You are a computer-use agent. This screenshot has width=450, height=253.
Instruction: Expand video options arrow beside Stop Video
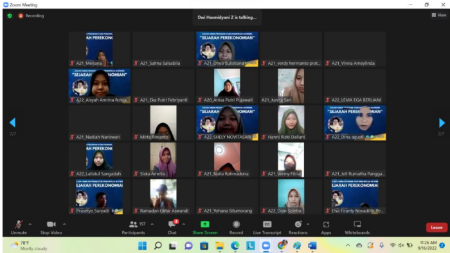pos(64,224)
